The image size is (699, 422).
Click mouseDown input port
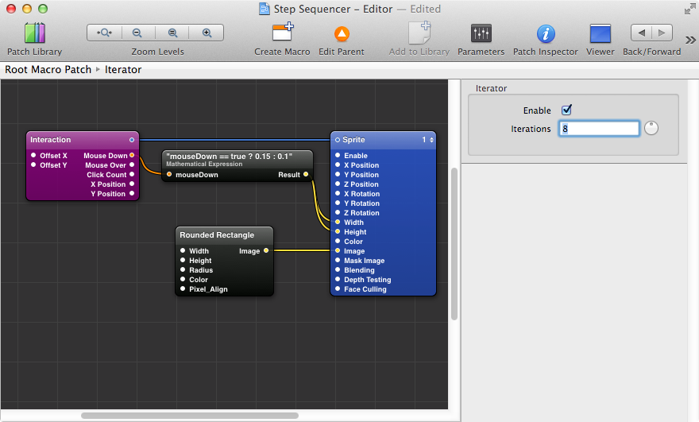[169, 174]
